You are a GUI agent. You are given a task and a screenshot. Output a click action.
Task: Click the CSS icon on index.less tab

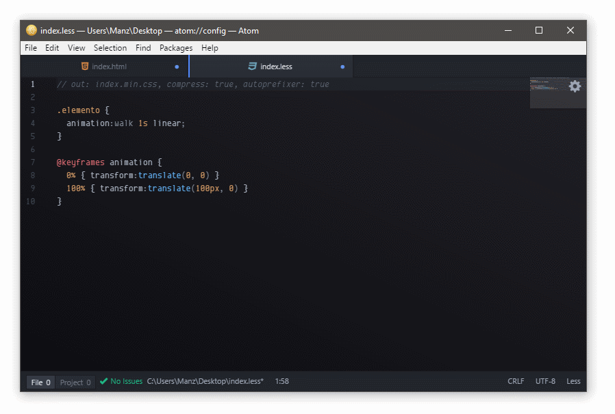click(x=252, y=66)
